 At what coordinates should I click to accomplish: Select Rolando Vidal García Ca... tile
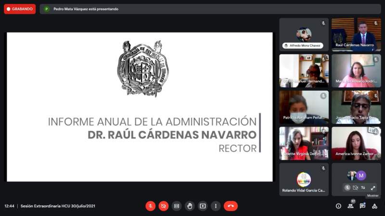coord(304,180)
